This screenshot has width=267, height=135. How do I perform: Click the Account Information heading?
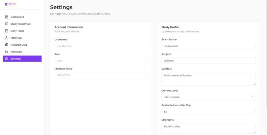coord(69,27)
